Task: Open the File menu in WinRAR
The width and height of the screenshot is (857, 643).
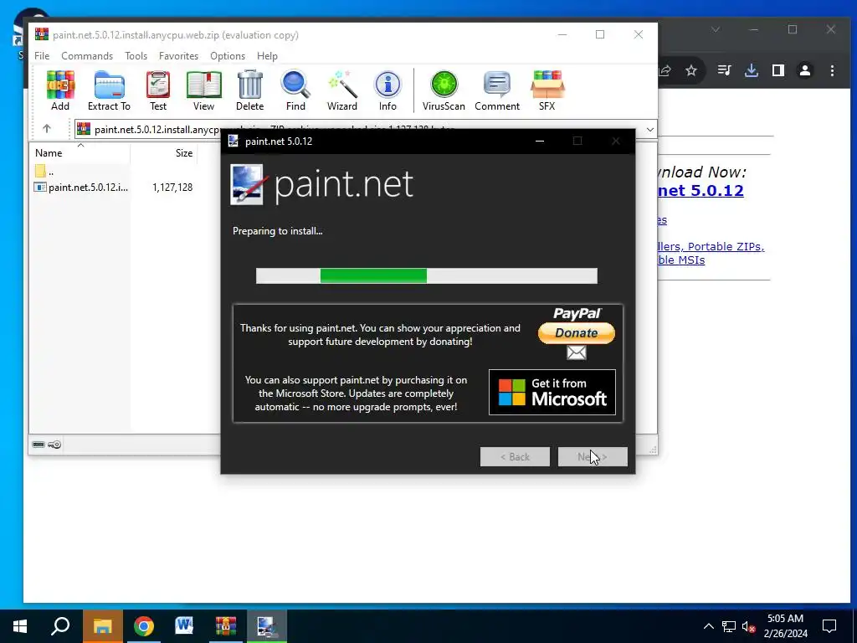Action: coord(42,56)
